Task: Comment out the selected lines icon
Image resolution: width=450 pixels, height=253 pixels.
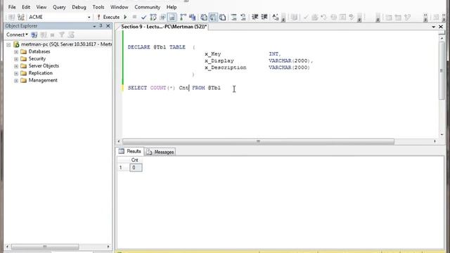Action: click(234, 17)
